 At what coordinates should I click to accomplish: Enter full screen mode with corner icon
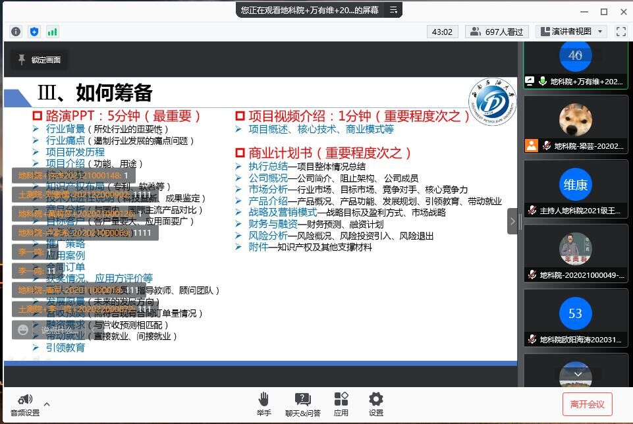(x=620, y=32)
